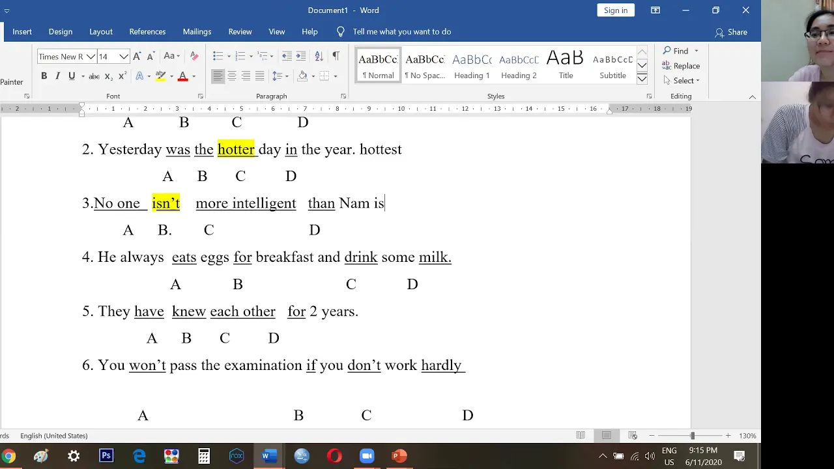This screenshot has width=834, height=469.
Task: Open Paragraph dialog launcher
Action: [x=343, y=96]
